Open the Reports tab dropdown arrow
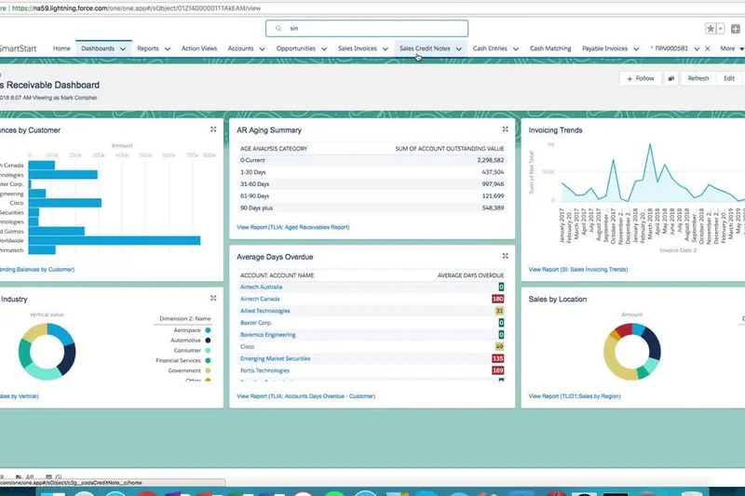The height and width of the screenshot is (496, 745). (x=168, y=48)
